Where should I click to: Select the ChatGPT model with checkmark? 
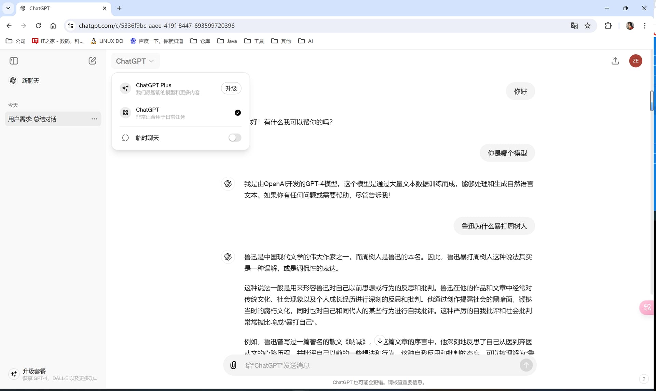click(180, 113)
